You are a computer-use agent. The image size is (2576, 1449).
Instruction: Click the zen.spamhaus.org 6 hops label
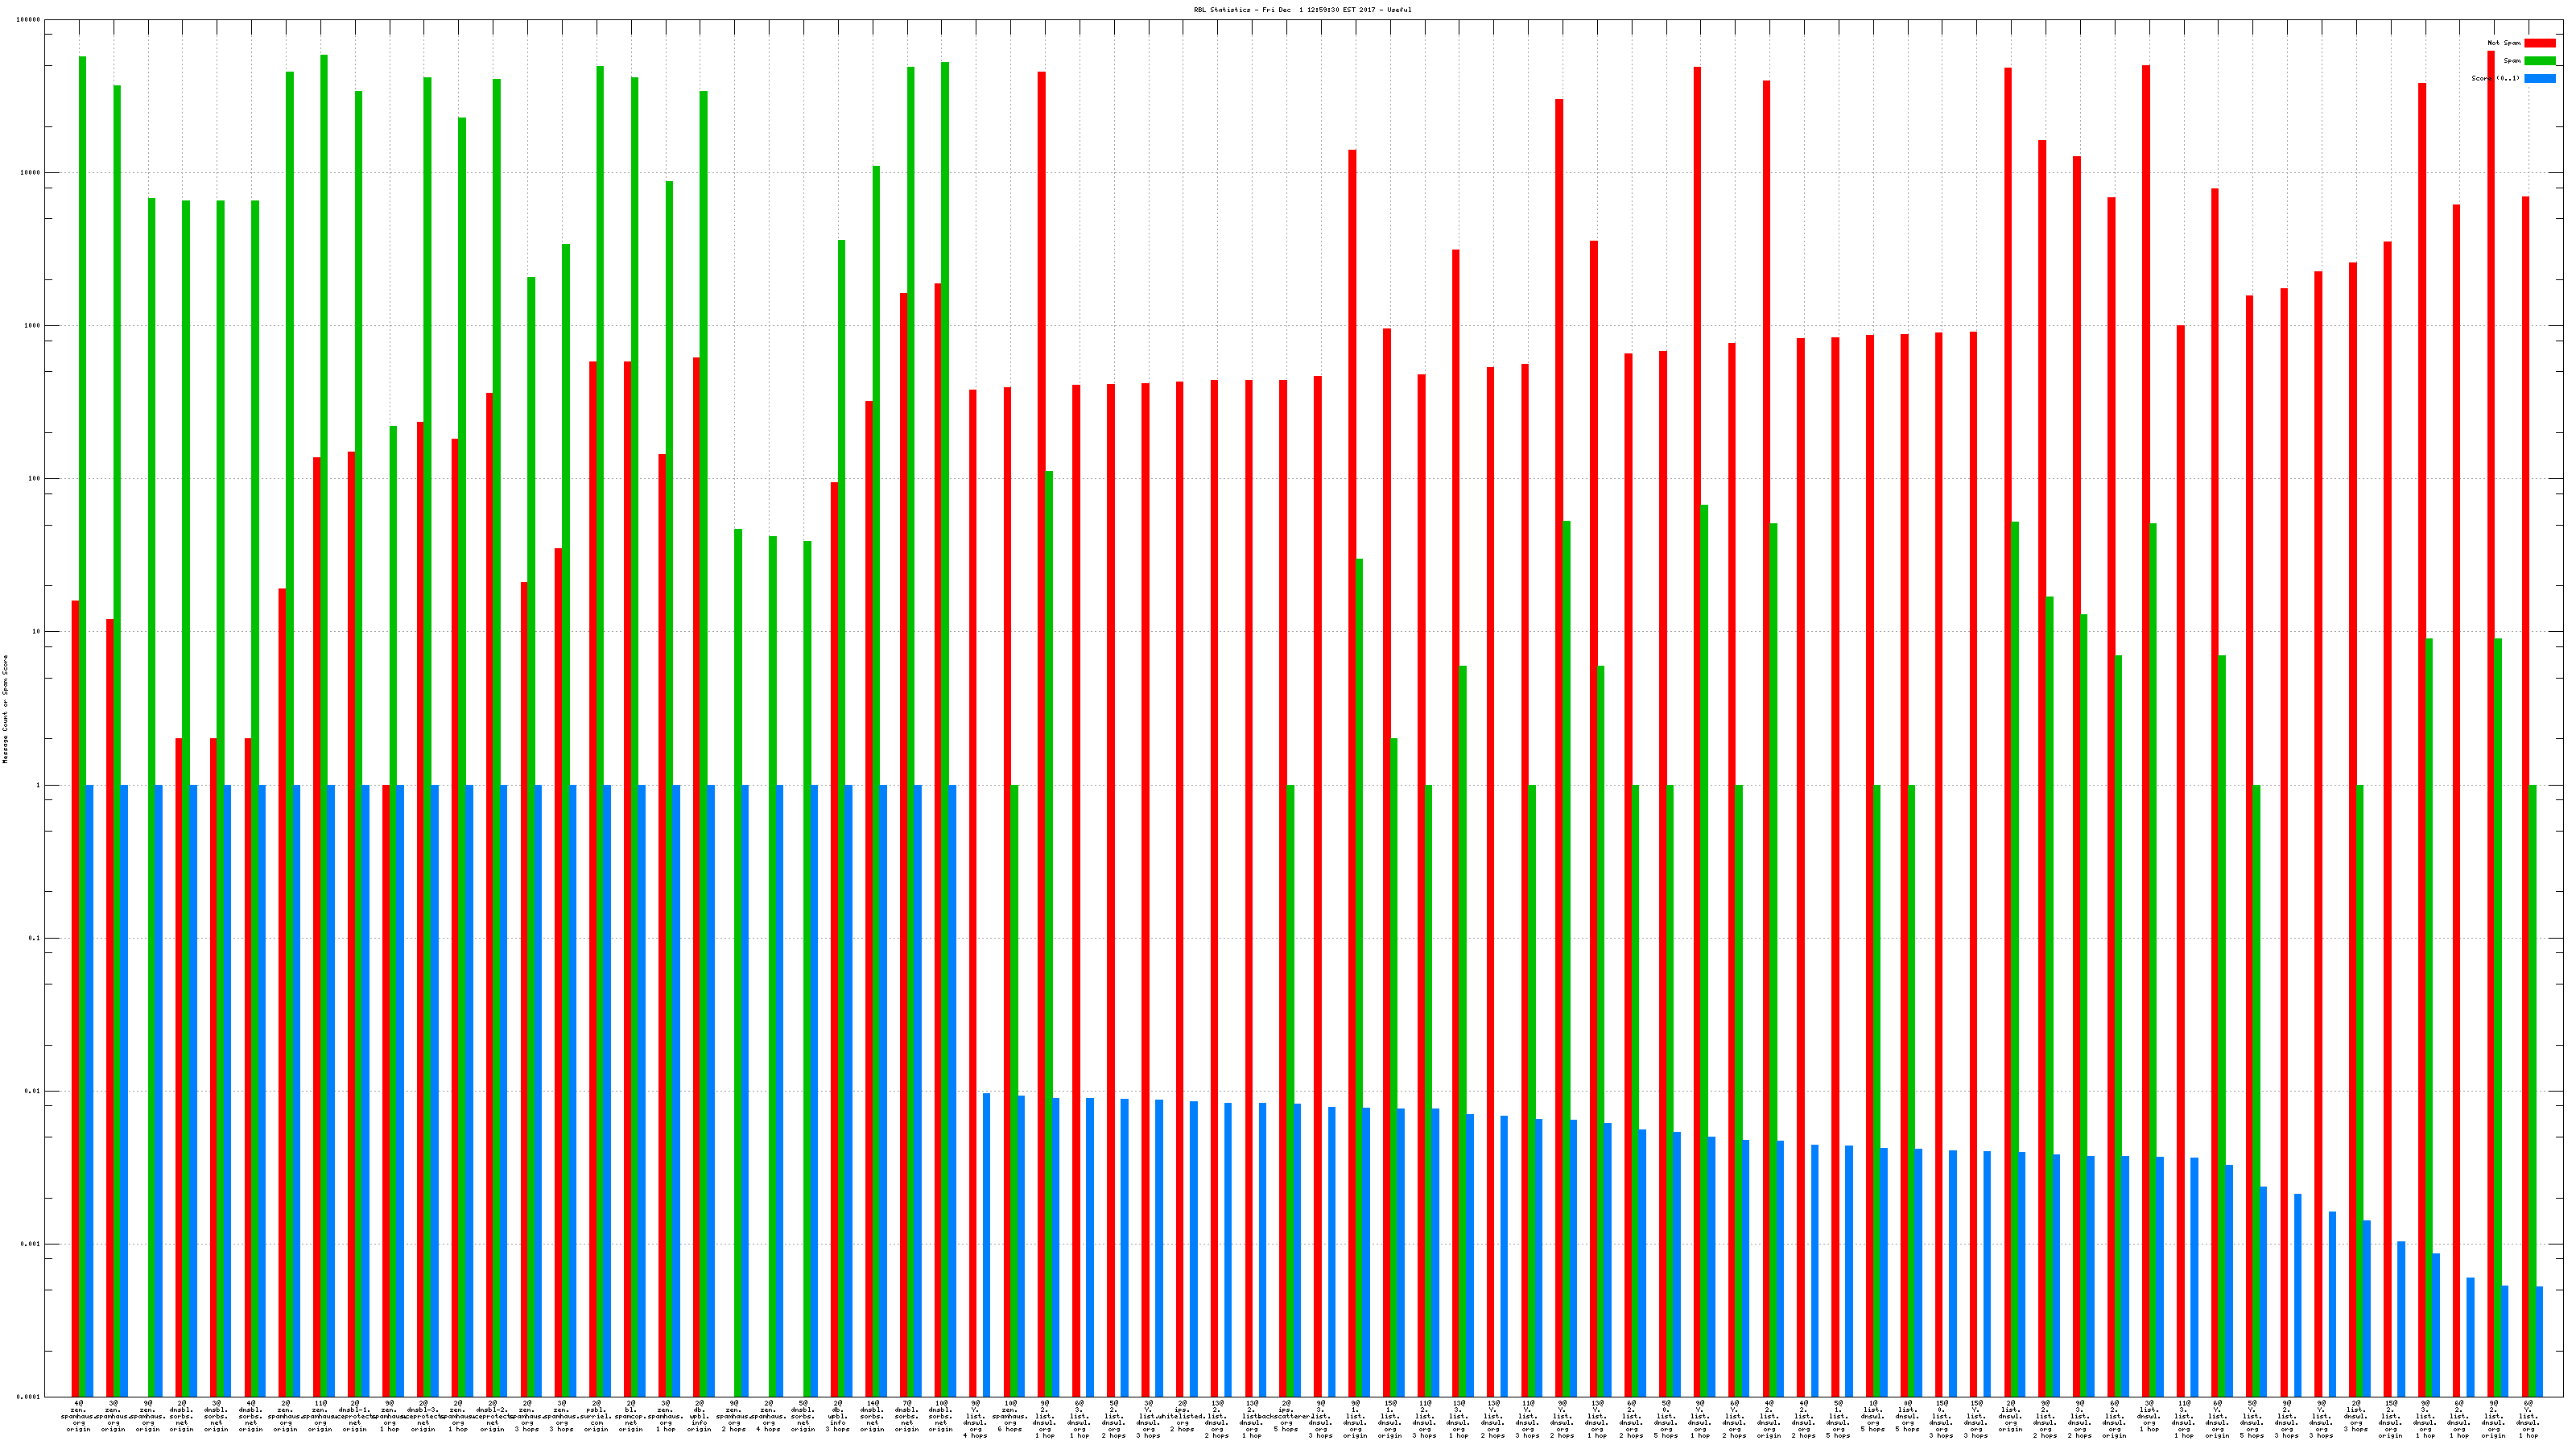click(1011, 1416)
